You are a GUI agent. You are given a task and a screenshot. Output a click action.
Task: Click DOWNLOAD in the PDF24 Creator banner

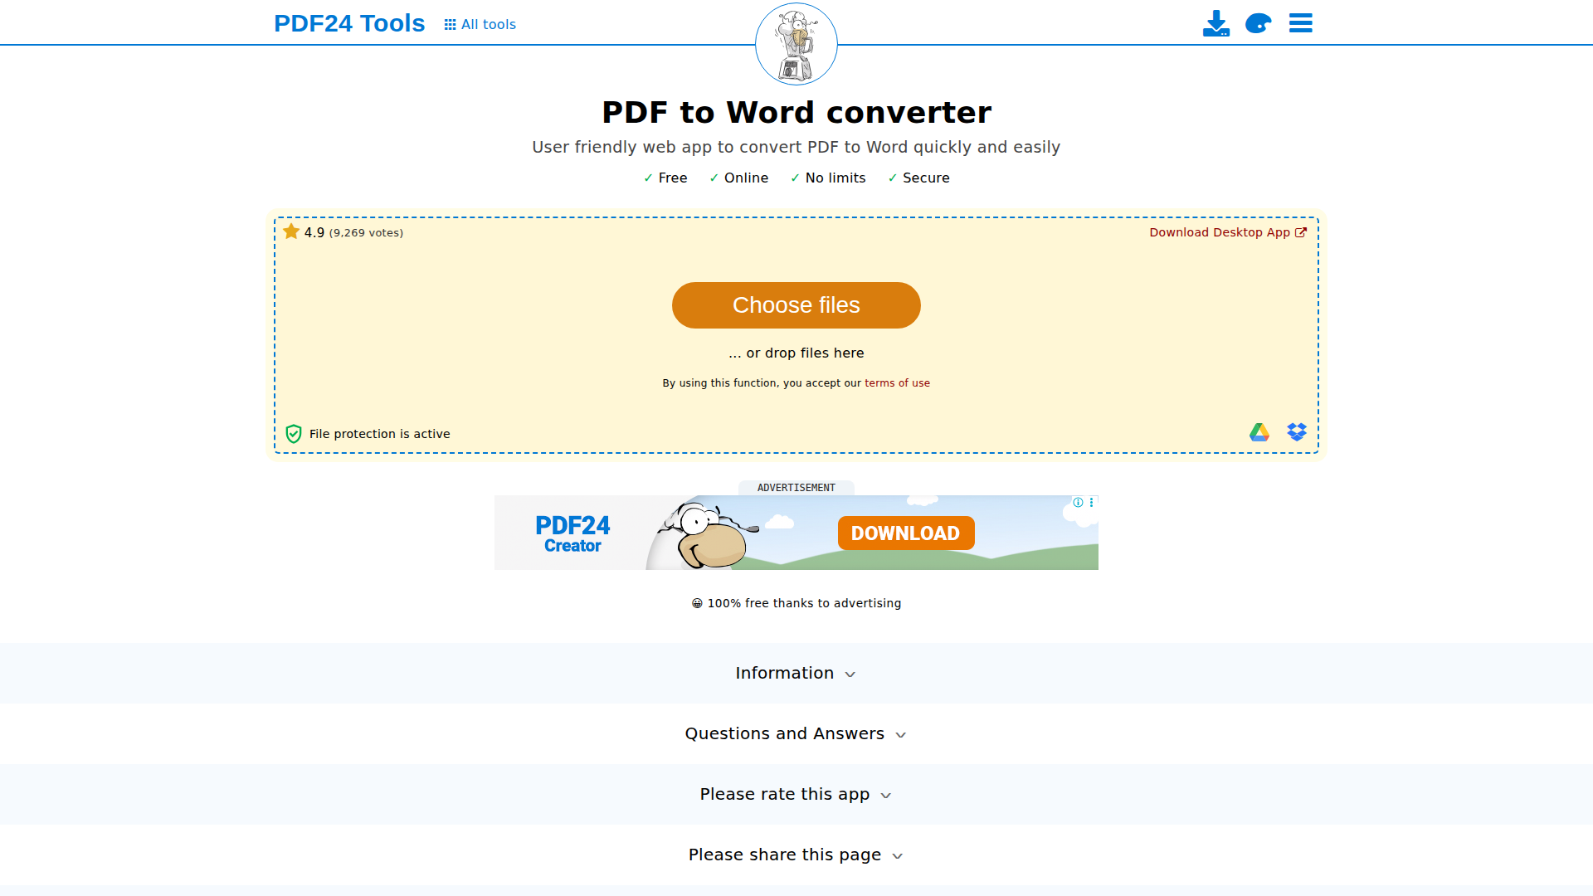(x=905, y=533)
